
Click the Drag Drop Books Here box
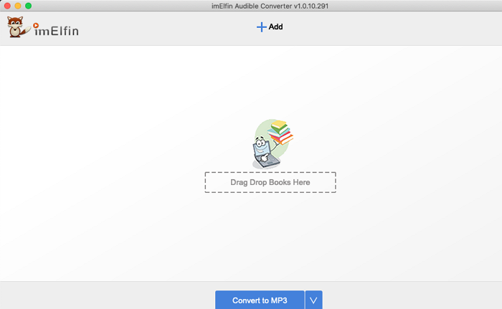pos(270,182)
